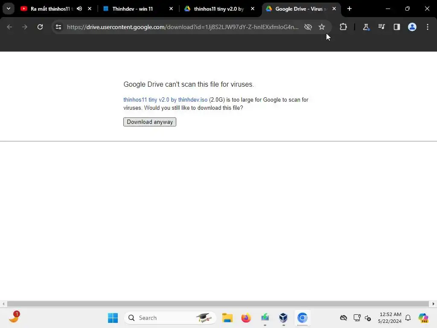Click the horizontal scrollbar track
Screen dimensions: 437x328
pyautogui.click(x=218, y=304)
